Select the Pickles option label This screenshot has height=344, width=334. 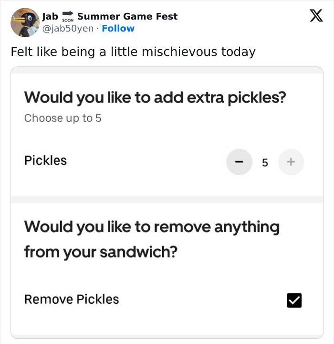[45, 161]
